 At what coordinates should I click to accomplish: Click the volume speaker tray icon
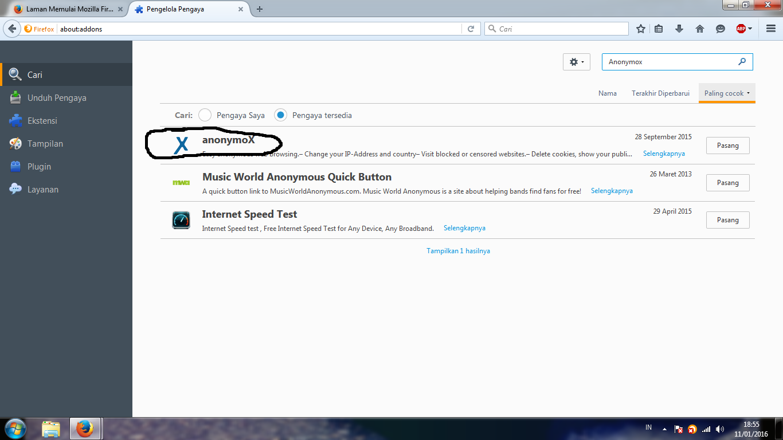click(x=720, y=429)
